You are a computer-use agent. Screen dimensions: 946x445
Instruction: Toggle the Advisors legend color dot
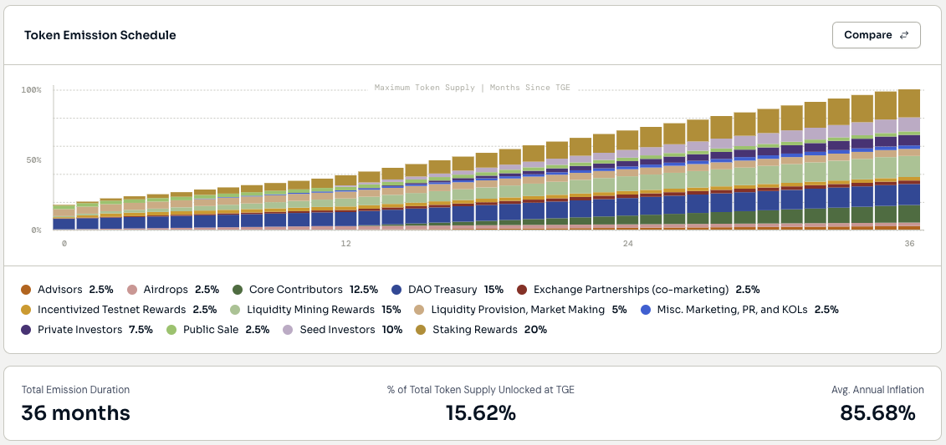coord(26,290)
